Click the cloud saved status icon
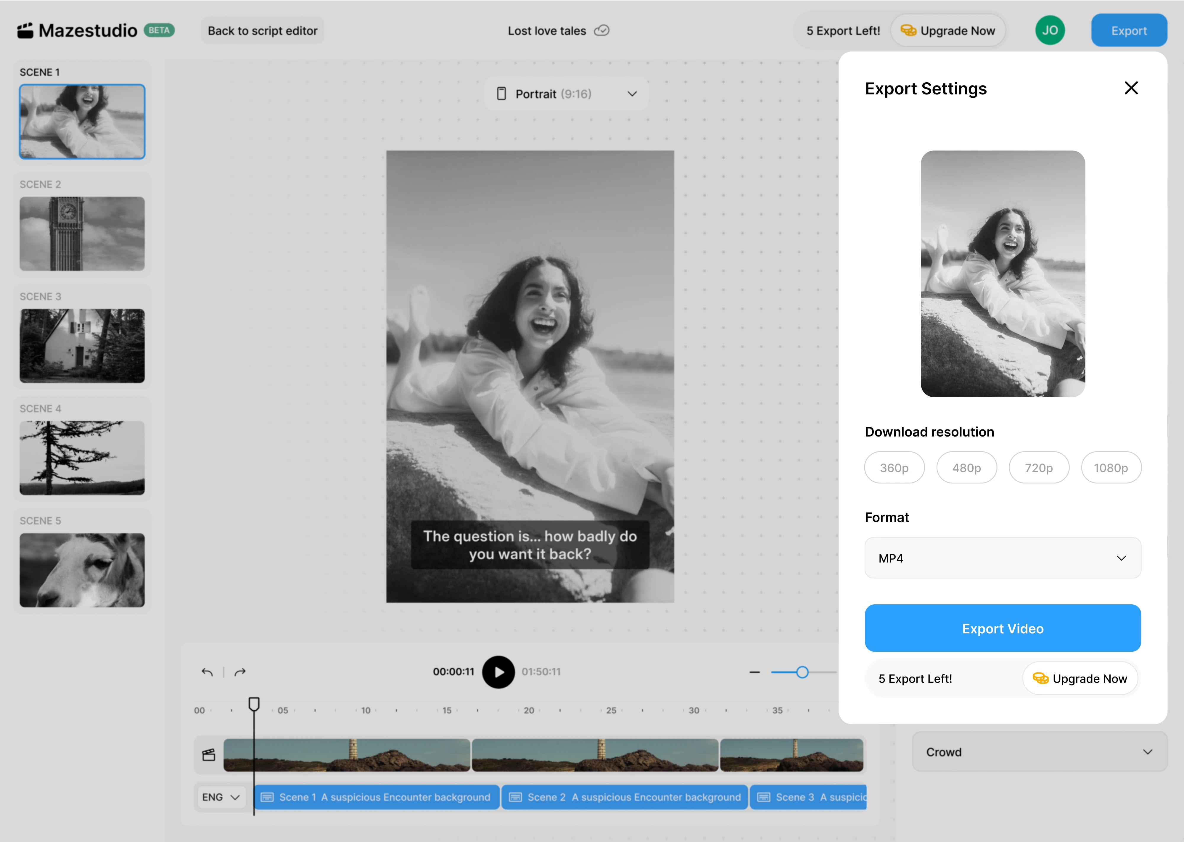Image resolution: width=1184 pixels, height=842 pixels. point(601,30)
